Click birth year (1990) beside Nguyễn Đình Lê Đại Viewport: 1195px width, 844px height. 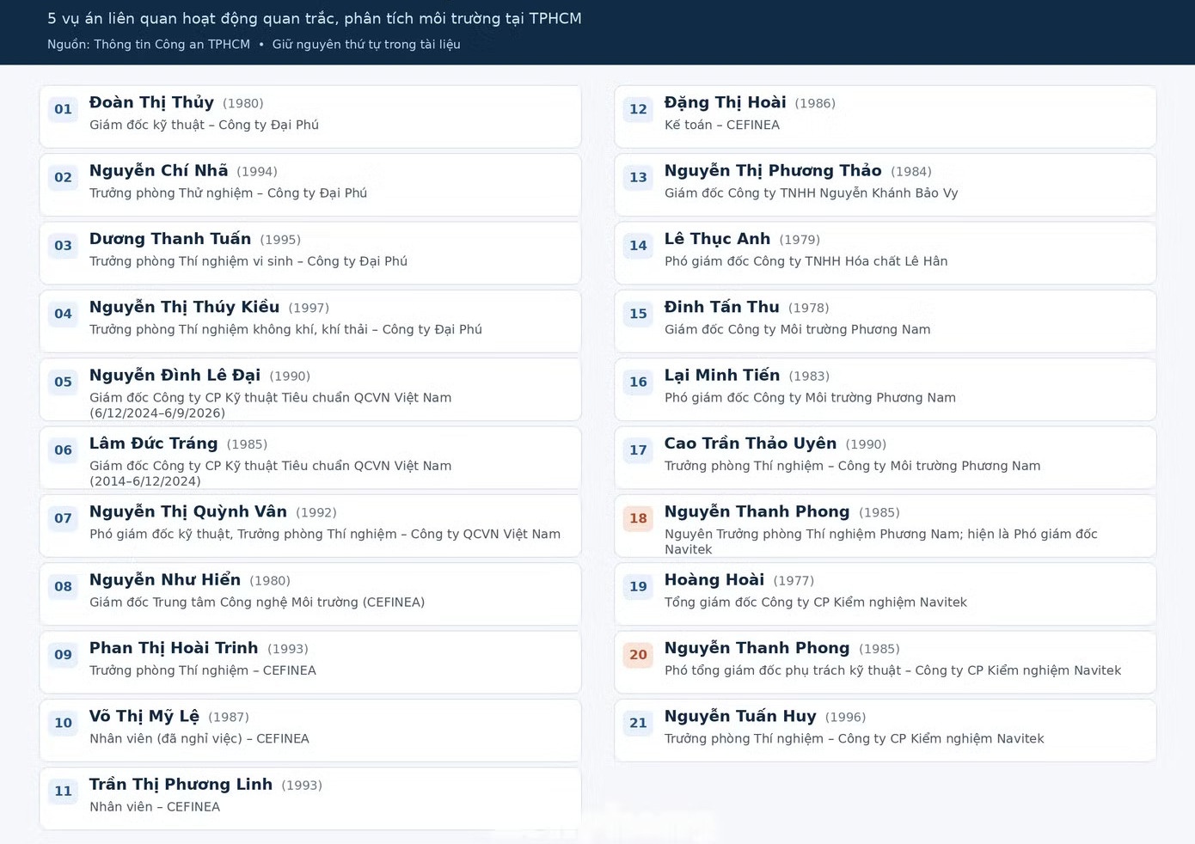[290, 376]
